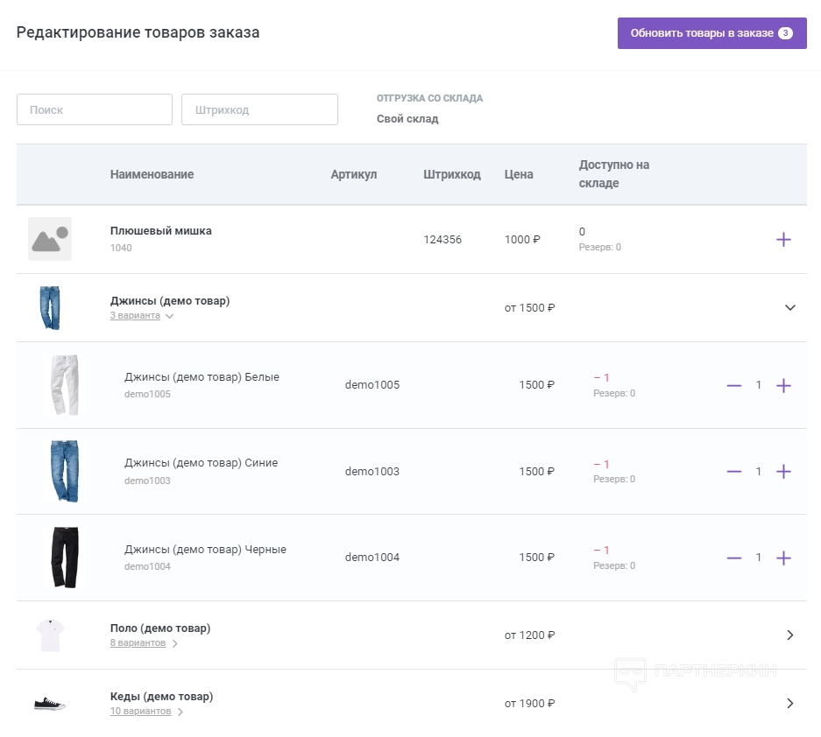This screenshot has width=821, height=737.
Task: Click the white jeans thumbnail
Action: coord(64,385)
